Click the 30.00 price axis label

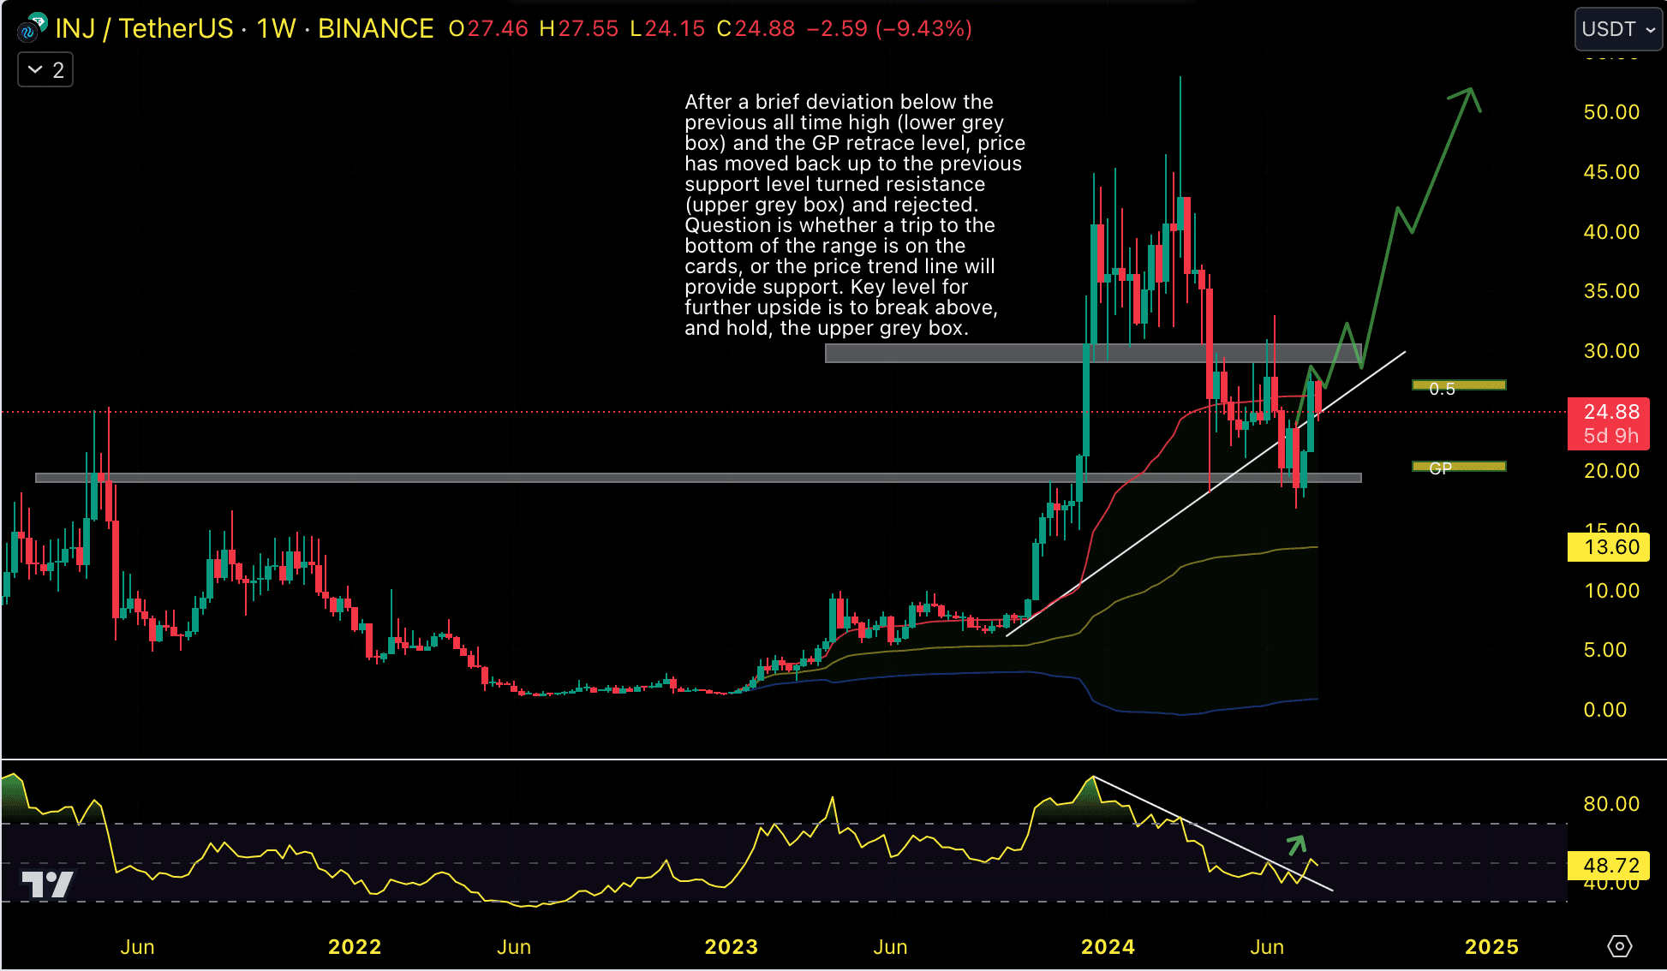coord(1611,351)
